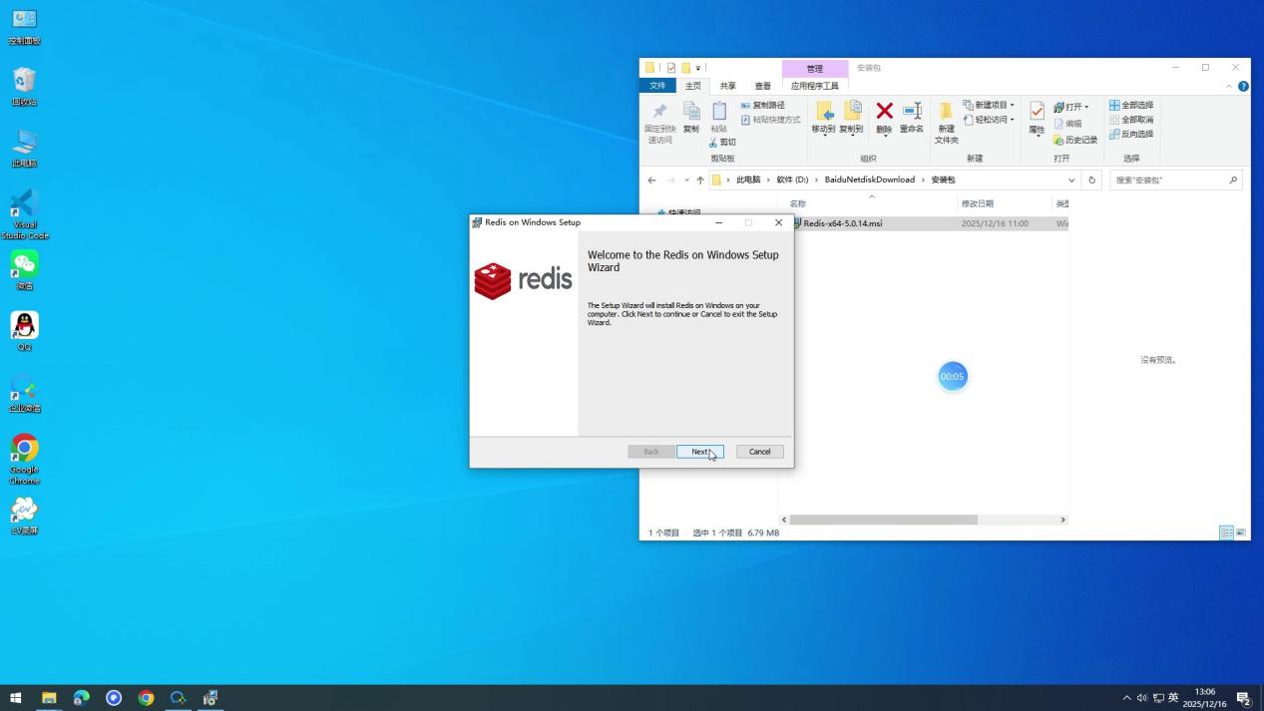
Task: Create a new folder using the 新建文件夹 icon
Action: click(944, 122)
